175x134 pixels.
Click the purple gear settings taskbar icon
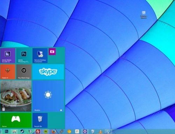[85, 132]
